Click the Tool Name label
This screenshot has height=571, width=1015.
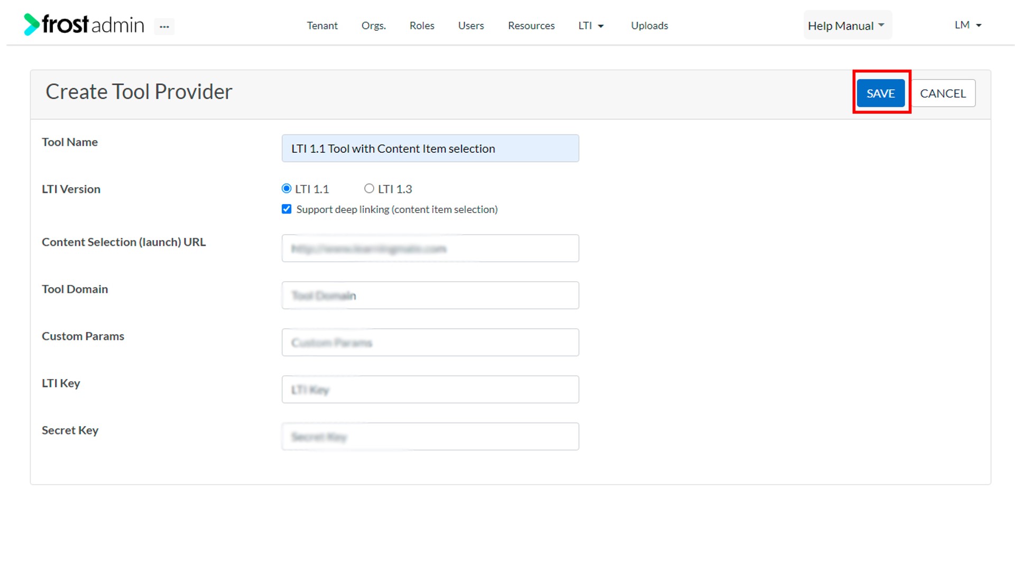click(70, 142)
